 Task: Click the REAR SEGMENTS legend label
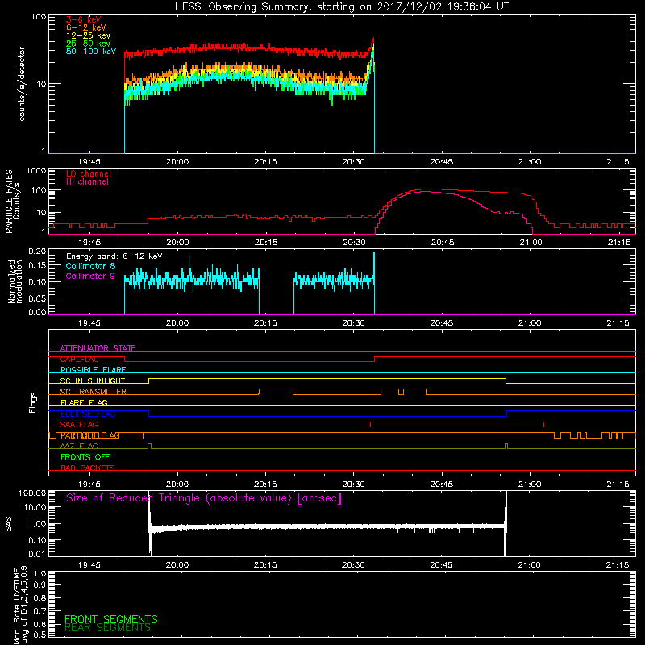point(107,628)
